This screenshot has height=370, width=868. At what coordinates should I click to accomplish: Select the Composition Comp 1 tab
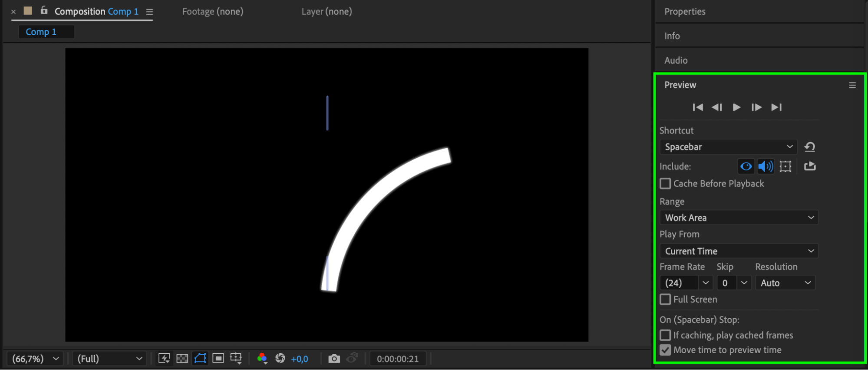pos(96,12)
